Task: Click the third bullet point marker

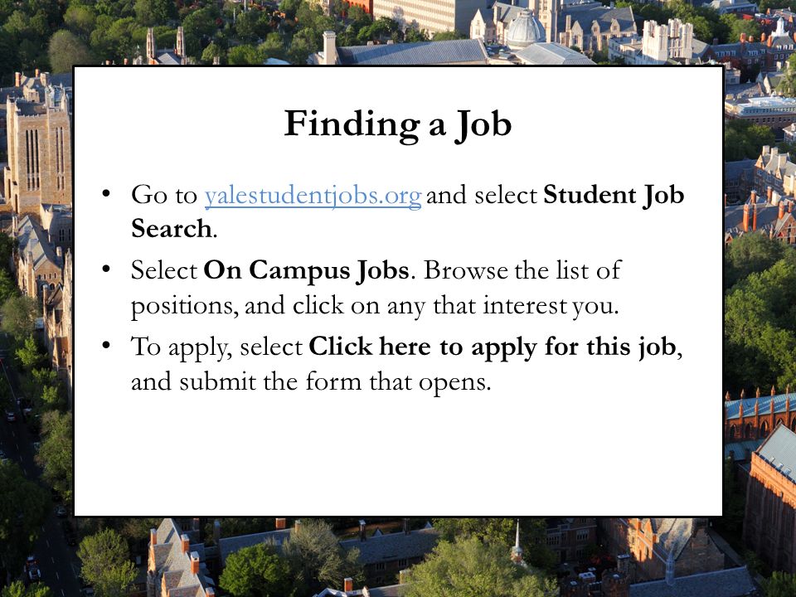Action: (105, 346)
